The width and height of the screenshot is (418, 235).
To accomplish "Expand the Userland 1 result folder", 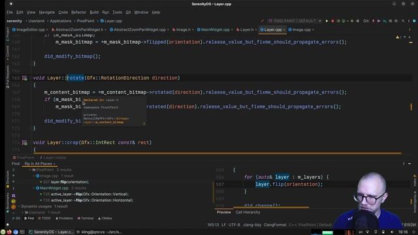I will tap(23, 213).
